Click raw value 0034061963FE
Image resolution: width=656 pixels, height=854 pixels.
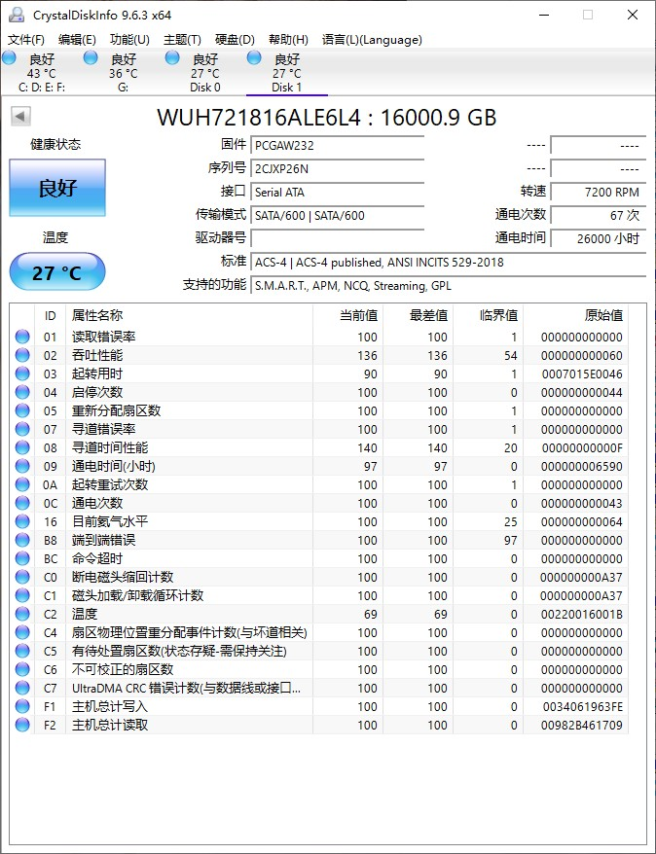coord(582,706)
